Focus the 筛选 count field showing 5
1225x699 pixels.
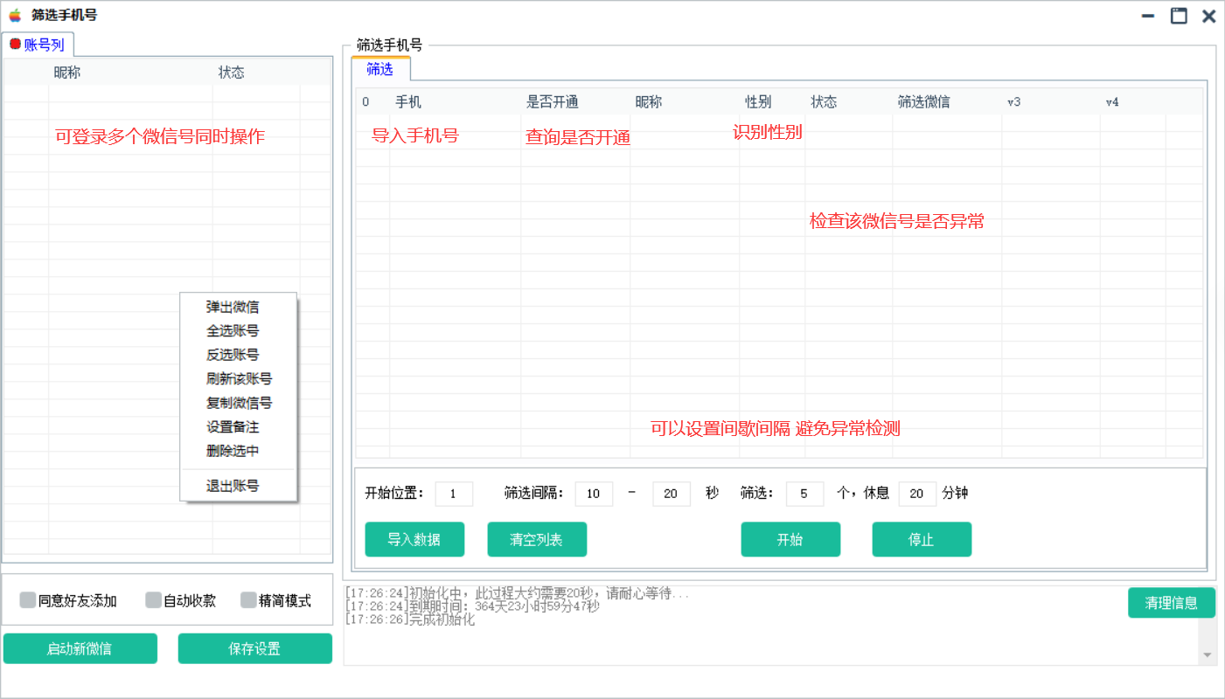click(805, 494)
